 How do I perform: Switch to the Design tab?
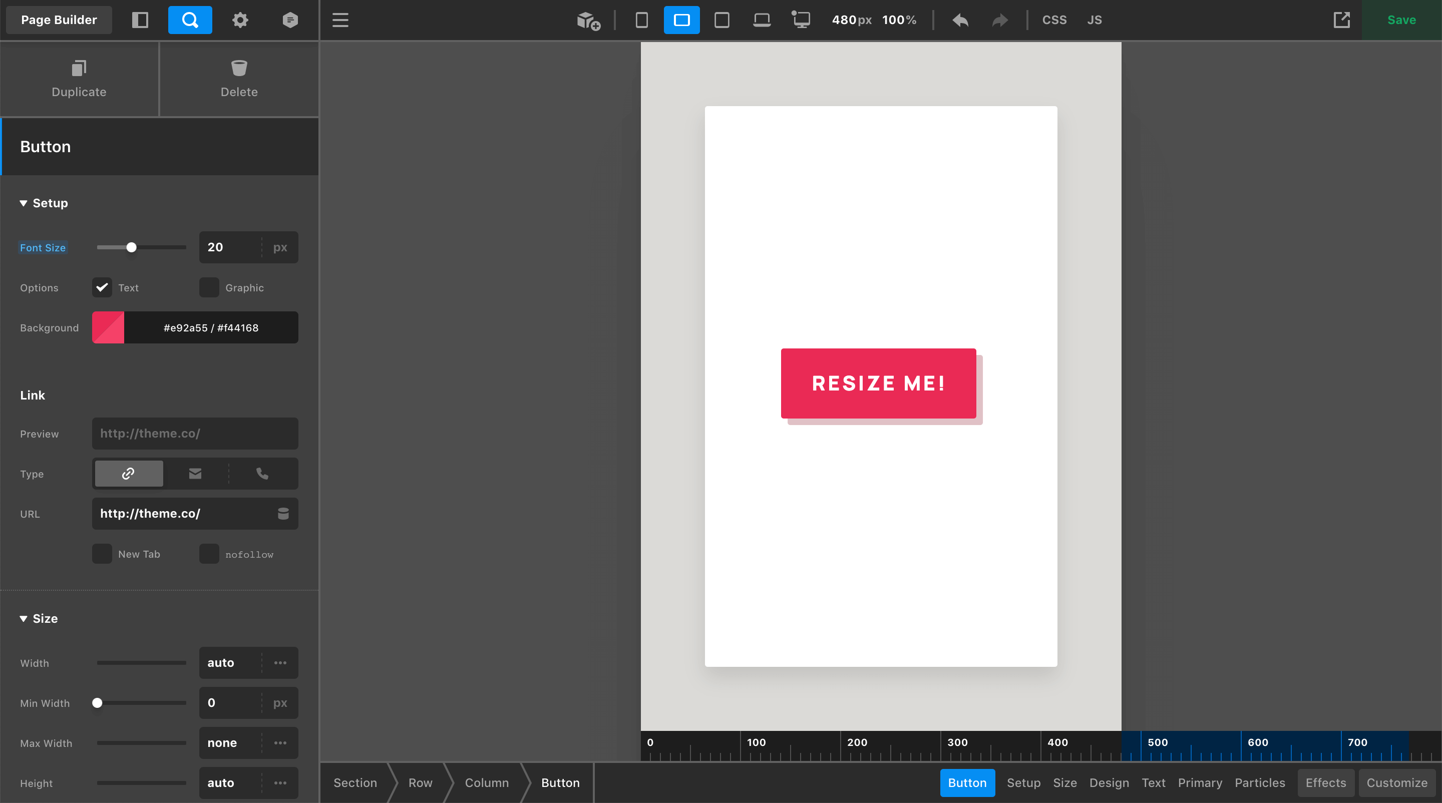pyautogui.click(x=1109, y=782)
